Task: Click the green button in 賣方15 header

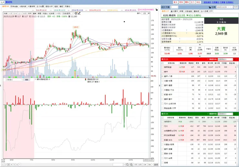Action: pos(234,114)
